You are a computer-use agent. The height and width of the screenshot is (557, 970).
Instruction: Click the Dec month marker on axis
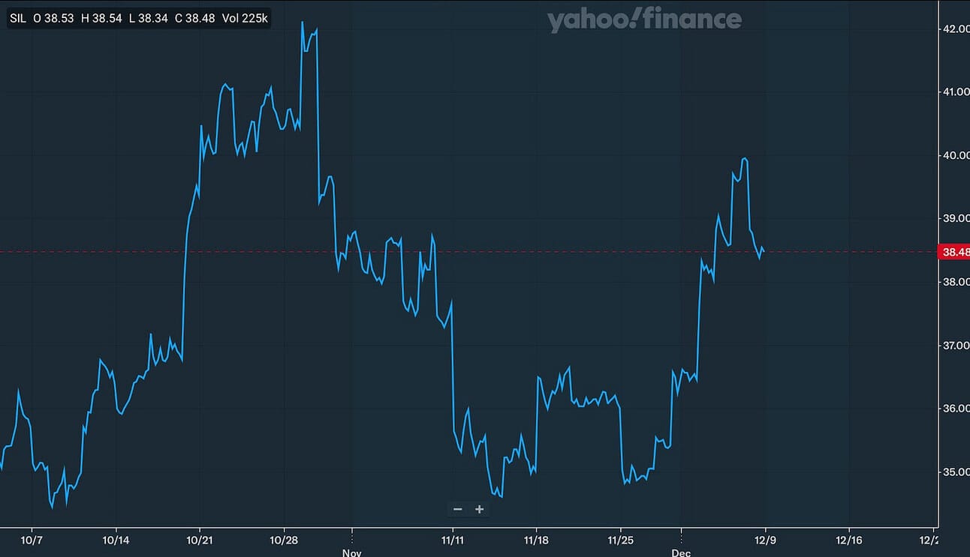click(681, 553)
